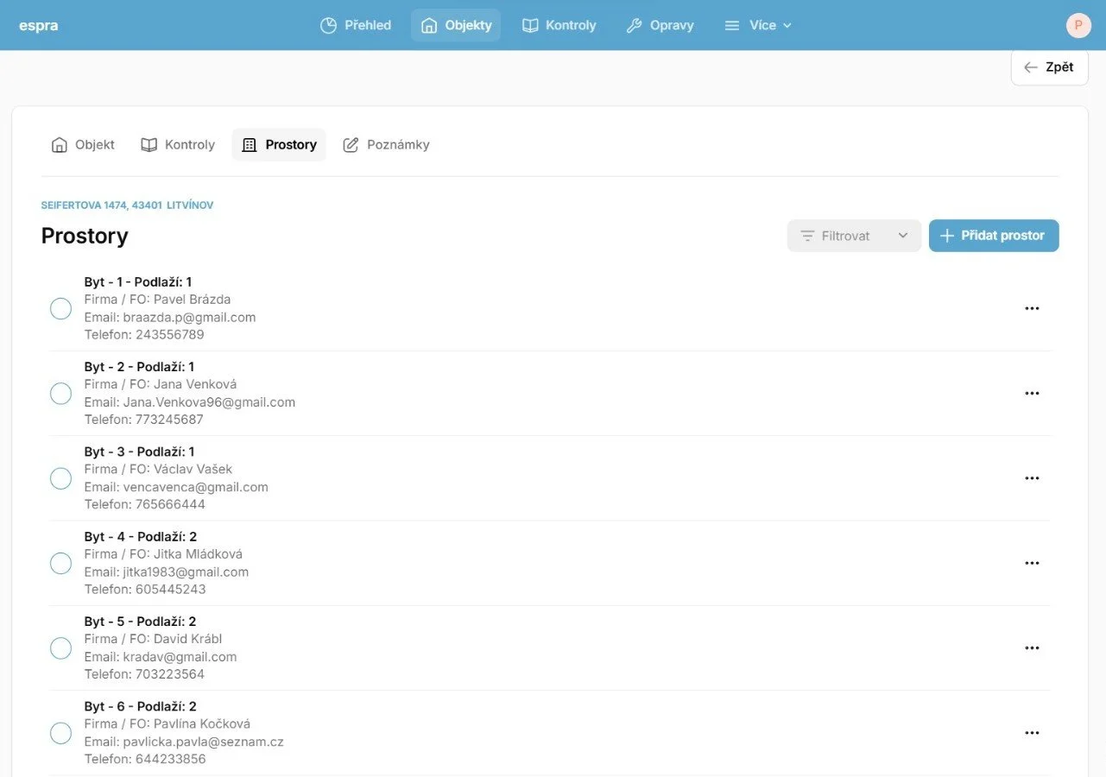Click the address Seifertova 1474, 43401 Litvínov

pyautogui.click(x=127, y=205)
